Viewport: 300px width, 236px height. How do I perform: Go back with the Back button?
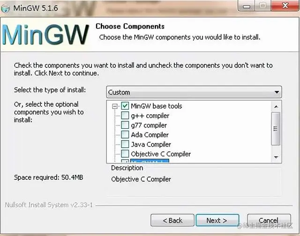coord(172,221)
